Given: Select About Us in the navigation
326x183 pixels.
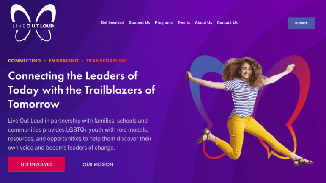Looking at the screenshot, I should click(x=203, y=22).
